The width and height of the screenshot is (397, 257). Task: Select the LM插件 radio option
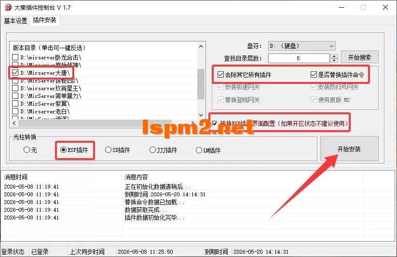199,150
